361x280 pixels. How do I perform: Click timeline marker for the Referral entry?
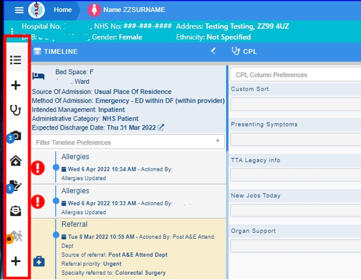56,235
